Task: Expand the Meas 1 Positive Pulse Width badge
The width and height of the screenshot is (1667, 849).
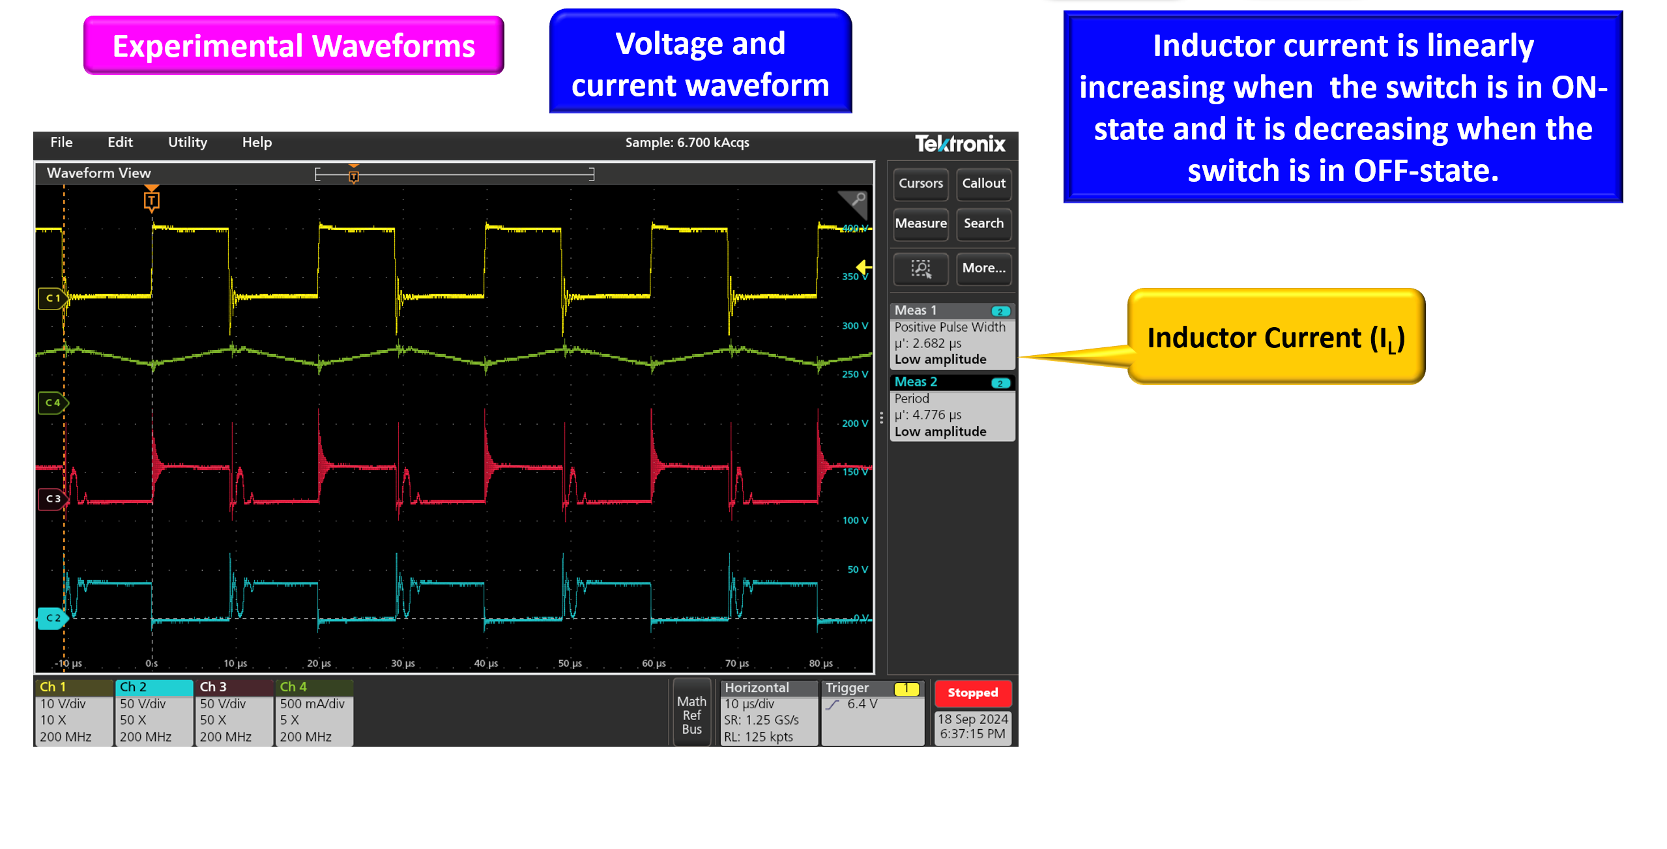Action: point(951,336)
